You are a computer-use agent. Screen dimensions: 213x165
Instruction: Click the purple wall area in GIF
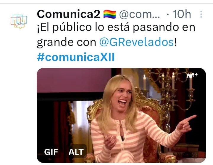(74, 80)
